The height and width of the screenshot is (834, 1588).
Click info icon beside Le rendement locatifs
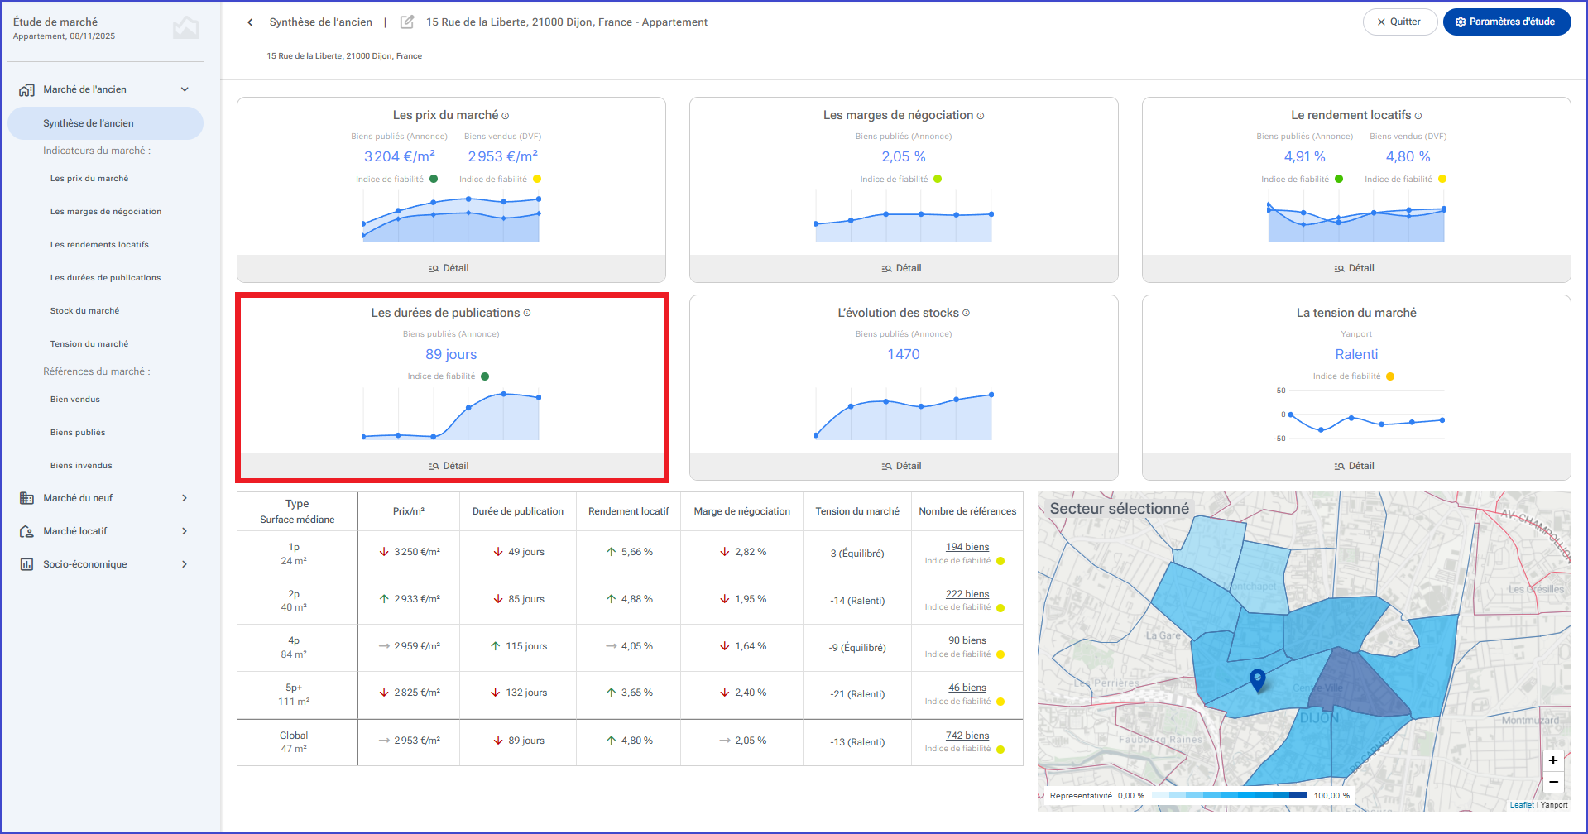(x=1418, y=116)
